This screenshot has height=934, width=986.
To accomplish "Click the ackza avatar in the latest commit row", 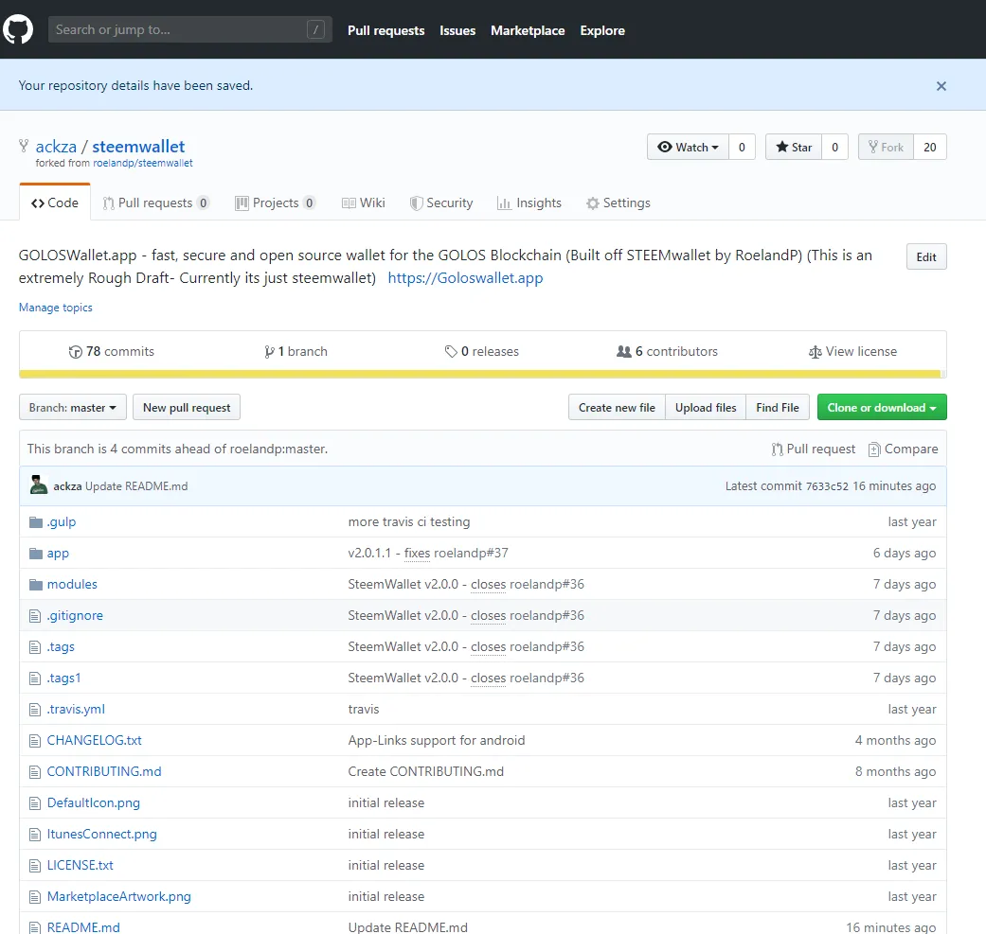I will pyautogui.click(x=39, y=485).
